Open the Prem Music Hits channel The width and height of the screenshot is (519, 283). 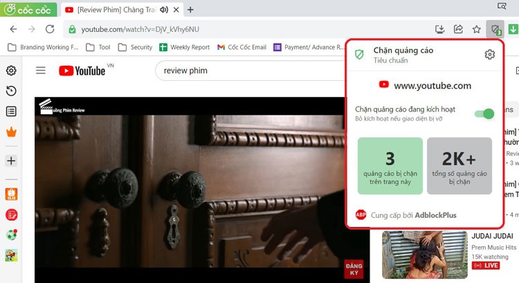coord(493,247)
